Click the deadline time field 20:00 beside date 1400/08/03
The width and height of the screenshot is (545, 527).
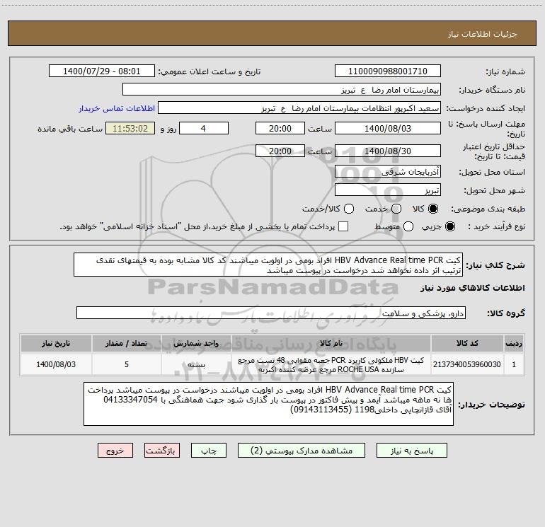tap(280, 128)
